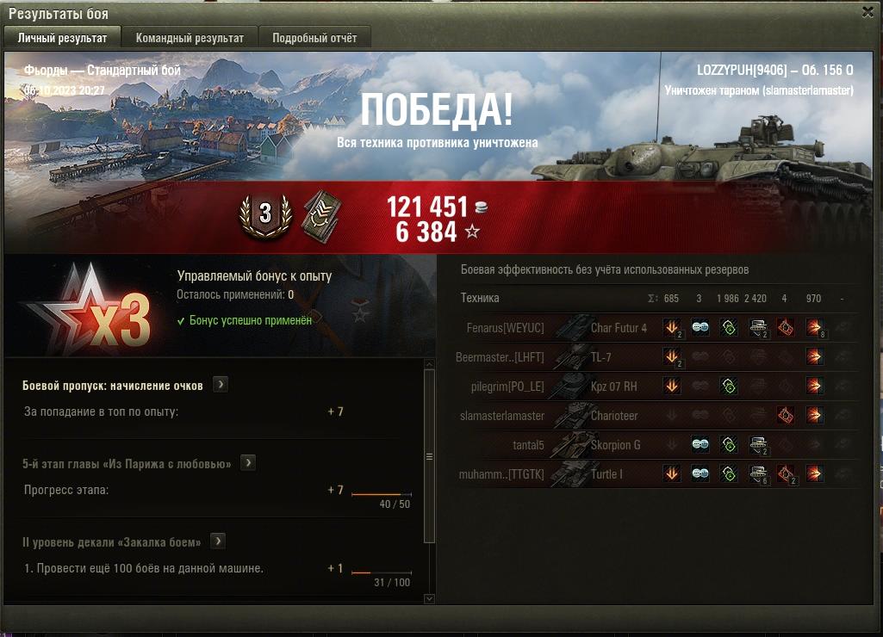The image size is (883, 637).
Task: Click stage progress bar 40 / 50
Action: tap(382, 494)
